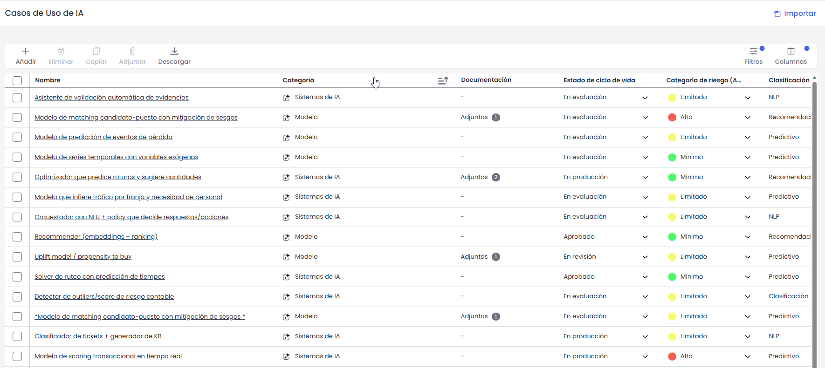This screenshot has width=825, height=368.
Task: Click the Importar icon at top right
Action: coord(777,13)
